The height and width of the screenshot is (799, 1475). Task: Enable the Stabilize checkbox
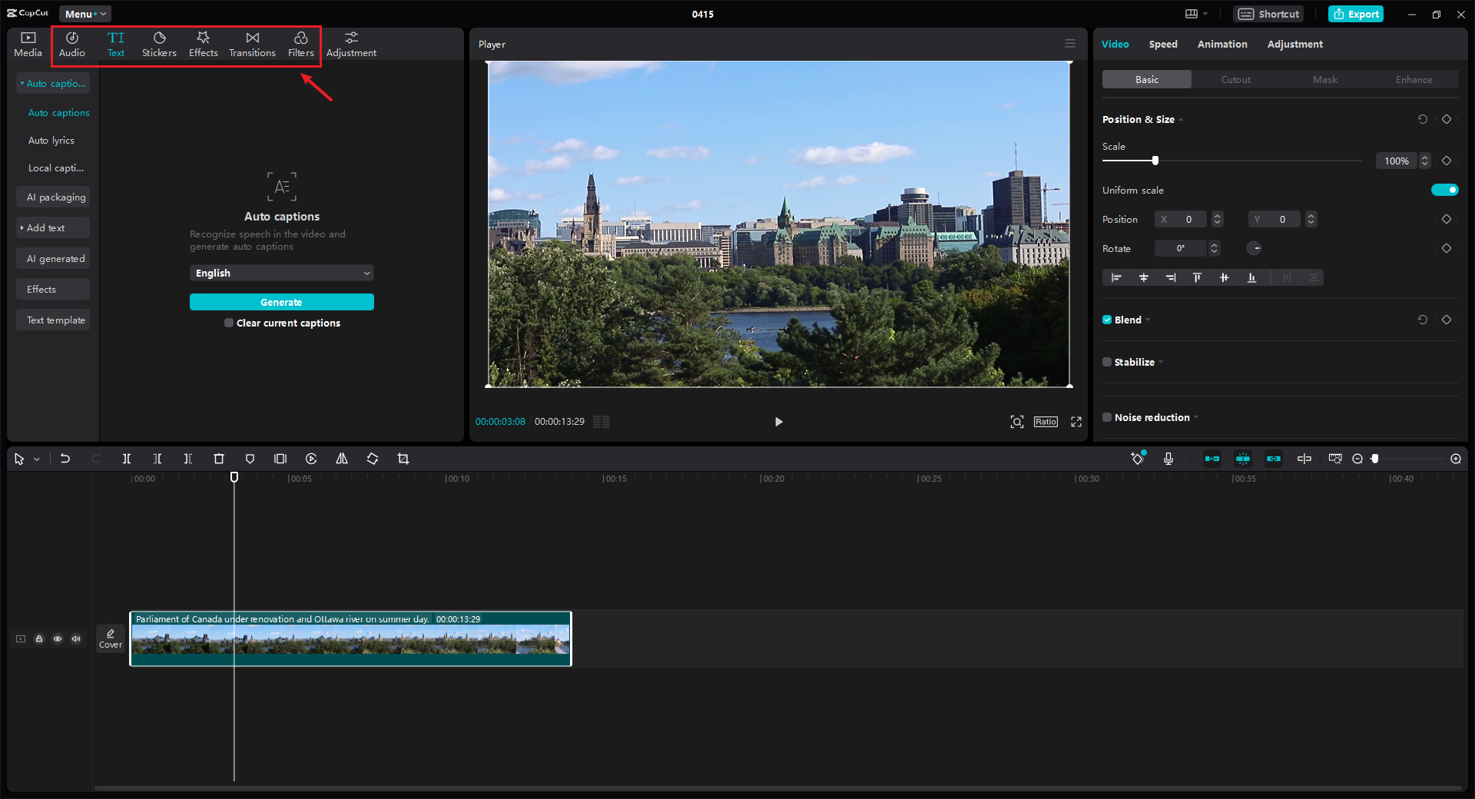(1107, 362)
